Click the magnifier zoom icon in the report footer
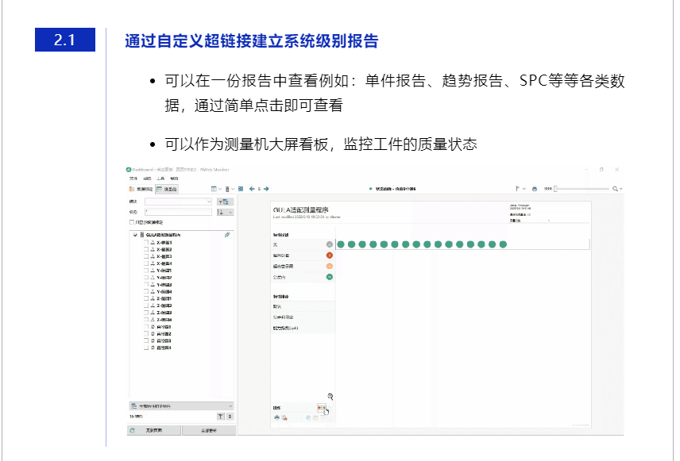680x461 pixels. point(331,395)
